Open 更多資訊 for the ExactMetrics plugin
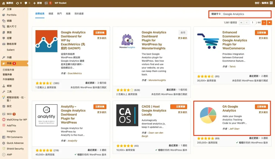 pyautogui.click(x=102, y=38)
